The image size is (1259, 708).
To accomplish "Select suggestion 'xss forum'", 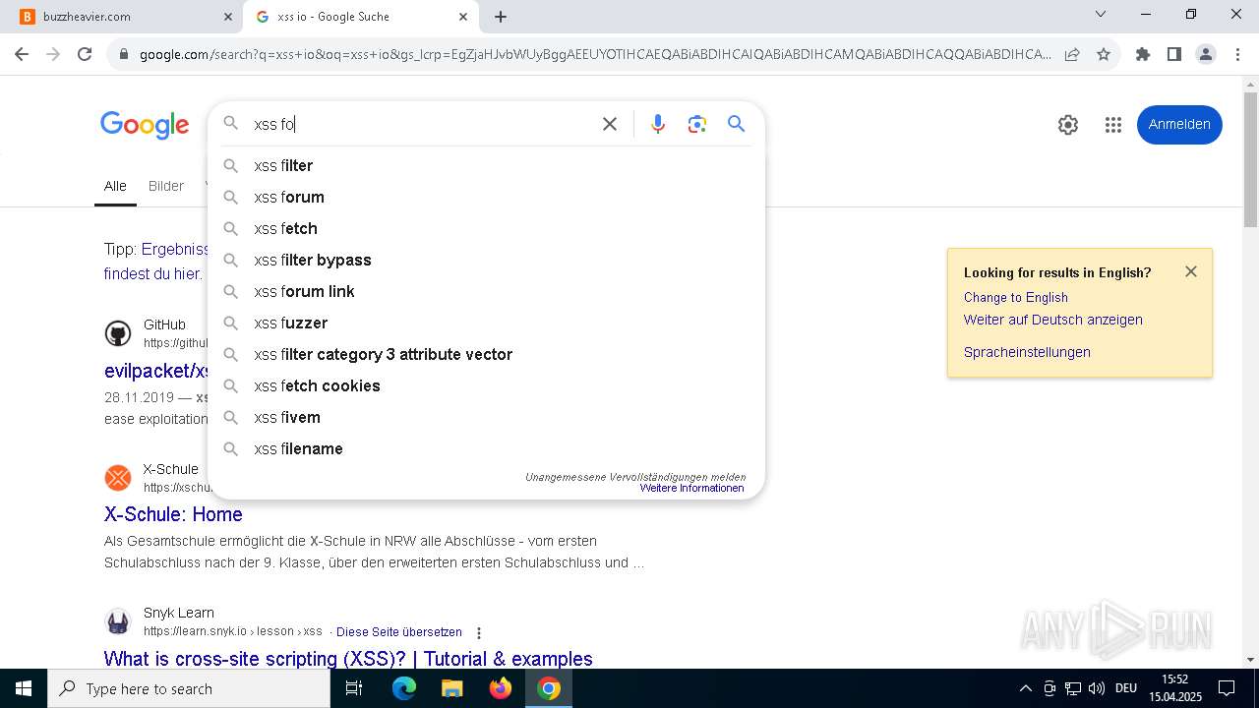I will coord(487,197).
